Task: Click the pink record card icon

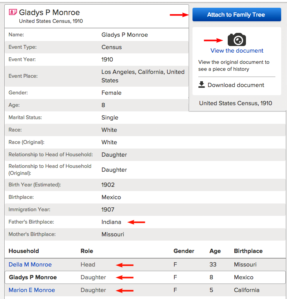Action: [13, 12]
